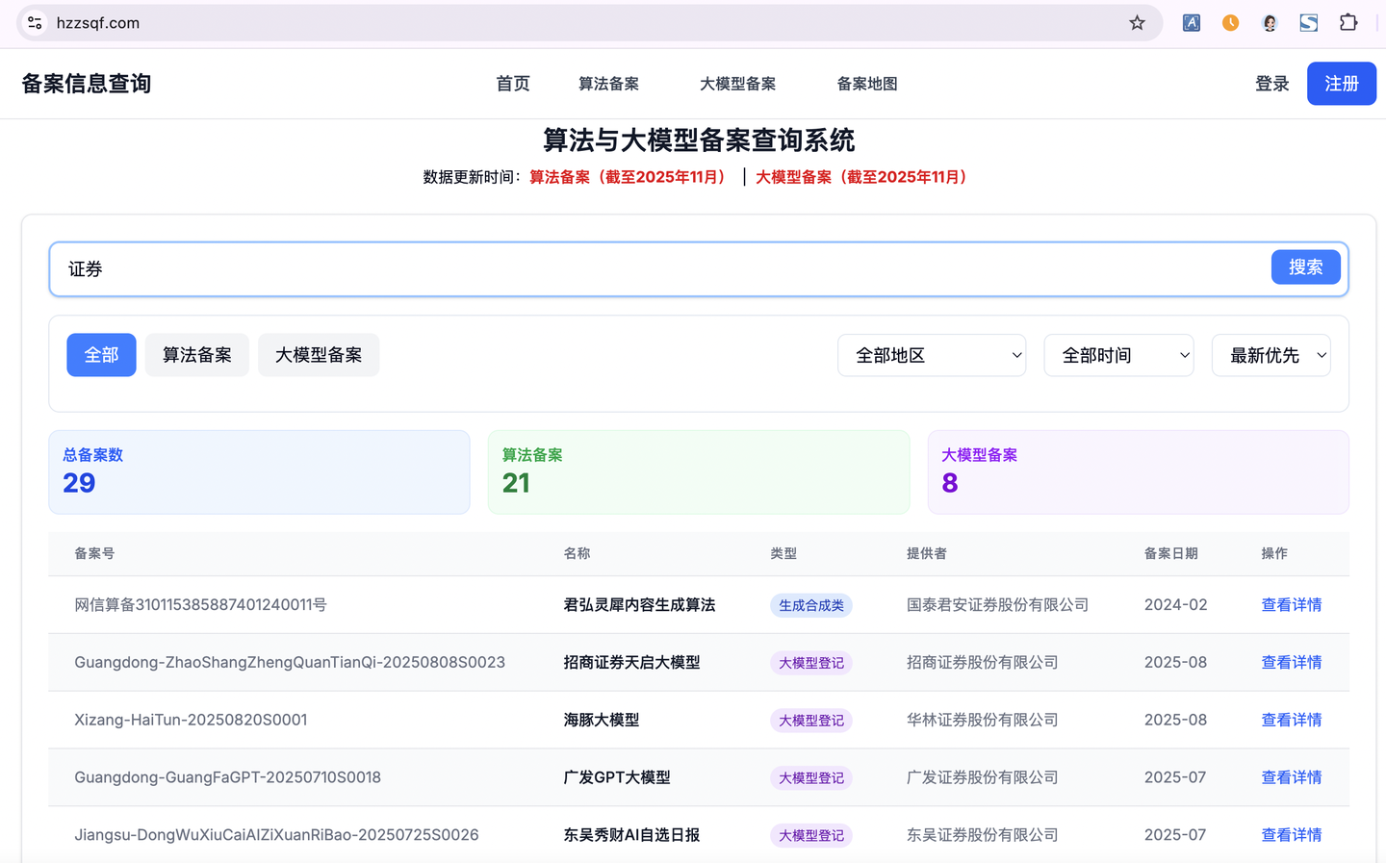Open 备案地图 navigation item
This screenshot has height=863, width=1386.
867,84
